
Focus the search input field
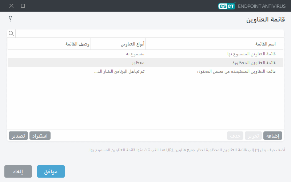click(x=150, y=33)
